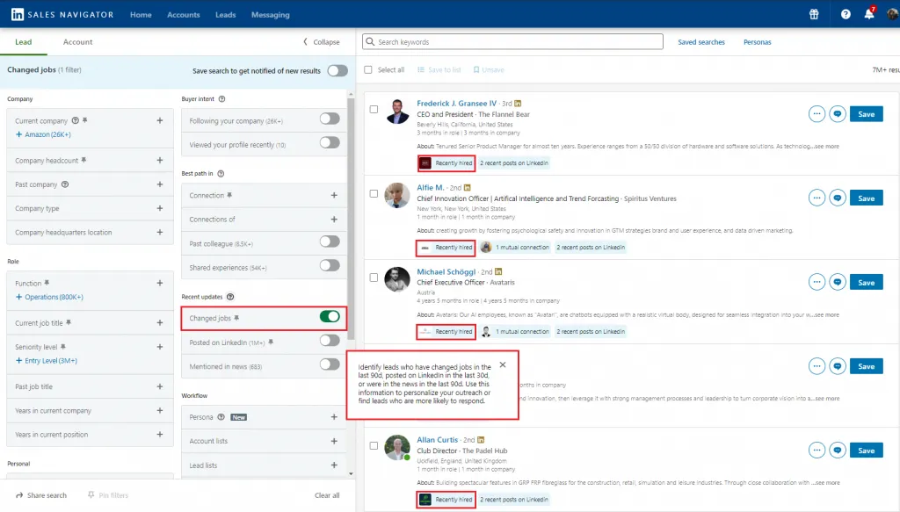Enable Past colleague filter
900x512 pixels.
330,242
